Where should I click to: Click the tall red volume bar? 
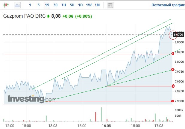tap(95, 117)
